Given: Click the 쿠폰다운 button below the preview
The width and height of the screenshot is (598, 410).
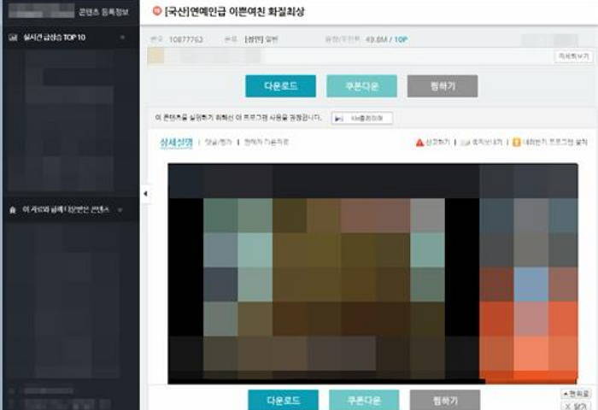Looking at the screenshot, I should tap(364, 400).
